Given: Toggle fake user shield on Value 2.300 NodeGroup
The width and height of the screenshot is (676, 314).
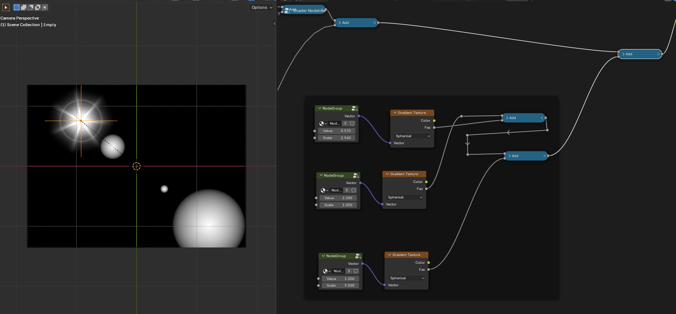Looking at the screenshot, I should [x=354, y=190].
